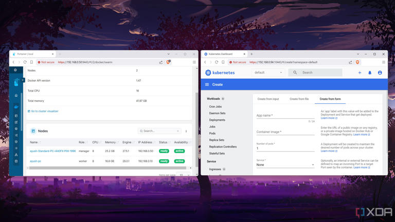The width and height of the screenshot is (395, 222).
Task: Open the ayush-pc node link
Action: click(x=35, y=161)
